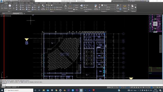
Task: Open the Parametric ribbon tab
Action: [21, 3]
